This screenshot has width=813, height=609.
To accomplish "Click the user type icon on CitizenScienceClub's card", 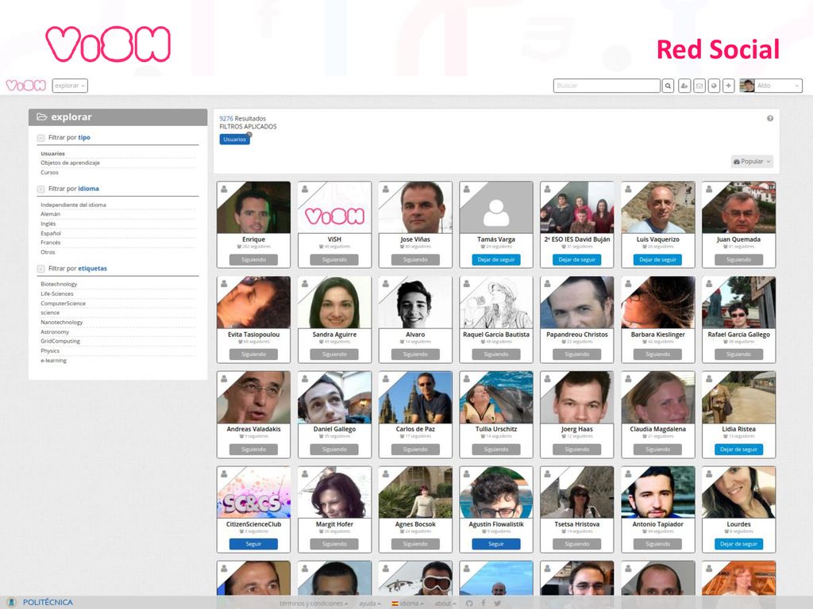I will tap(224, 474).
